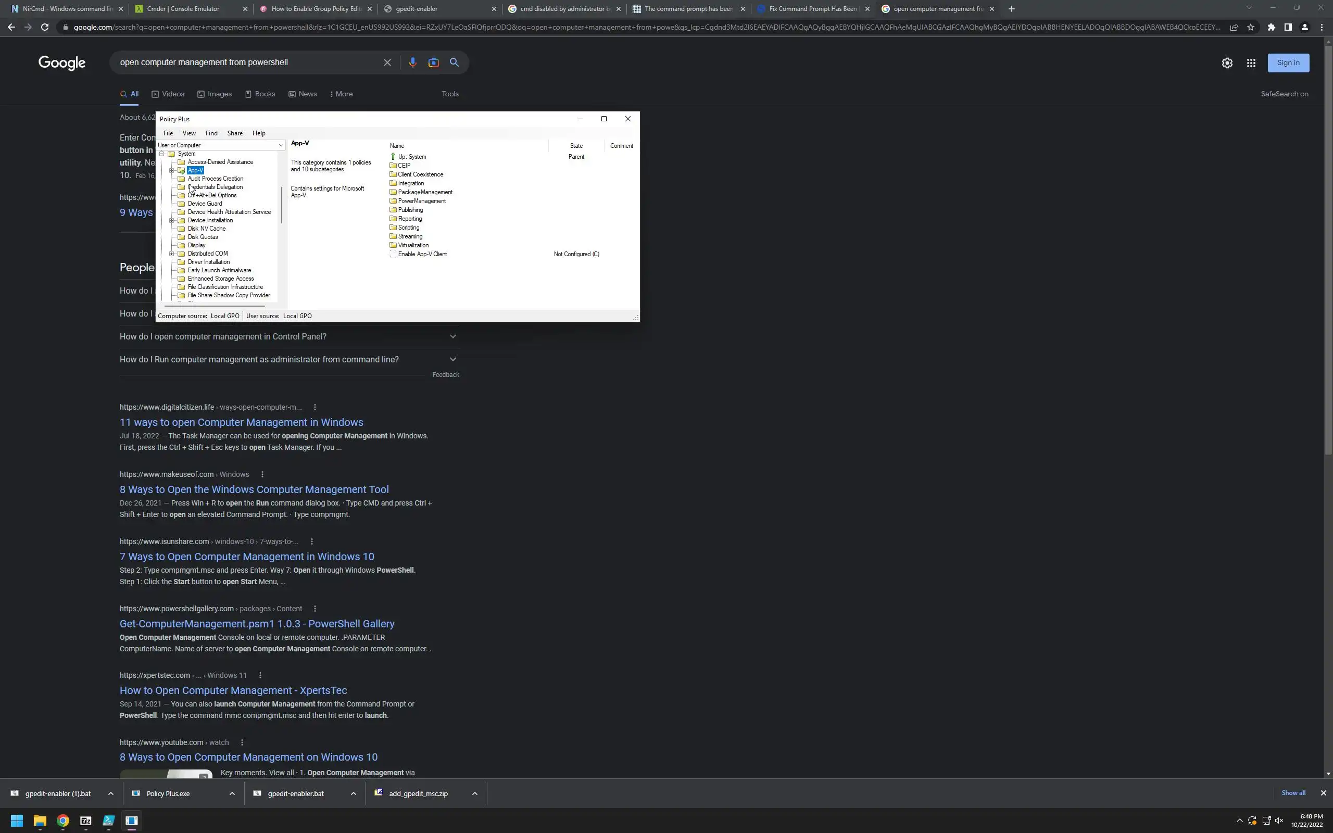This screenshot has width=1333, height=833.
Task: Click the search by image camera icon
Action: [x=434, y=63]
